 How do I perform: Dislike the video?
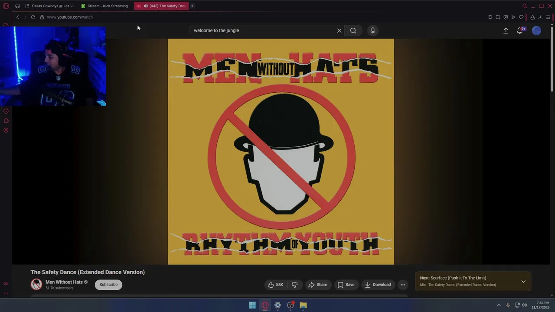[294, 285]
